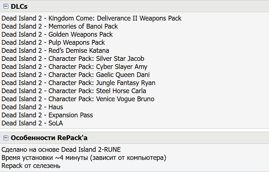Click the Dead Island 2-RUNE text line

(61, 150)
